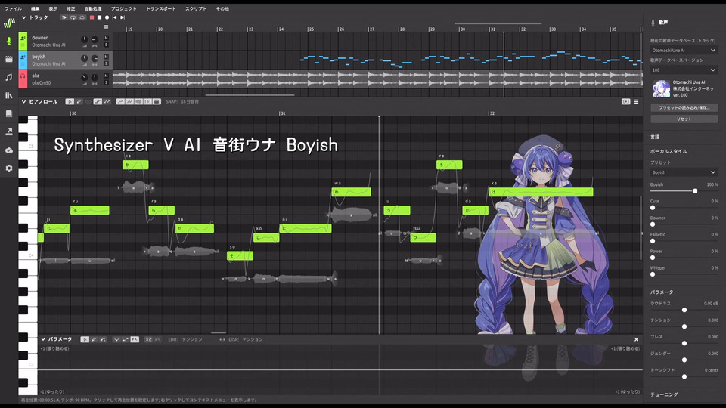Solo the oke track
Viewport: 726px width, 408px height.
pos(106,83)
